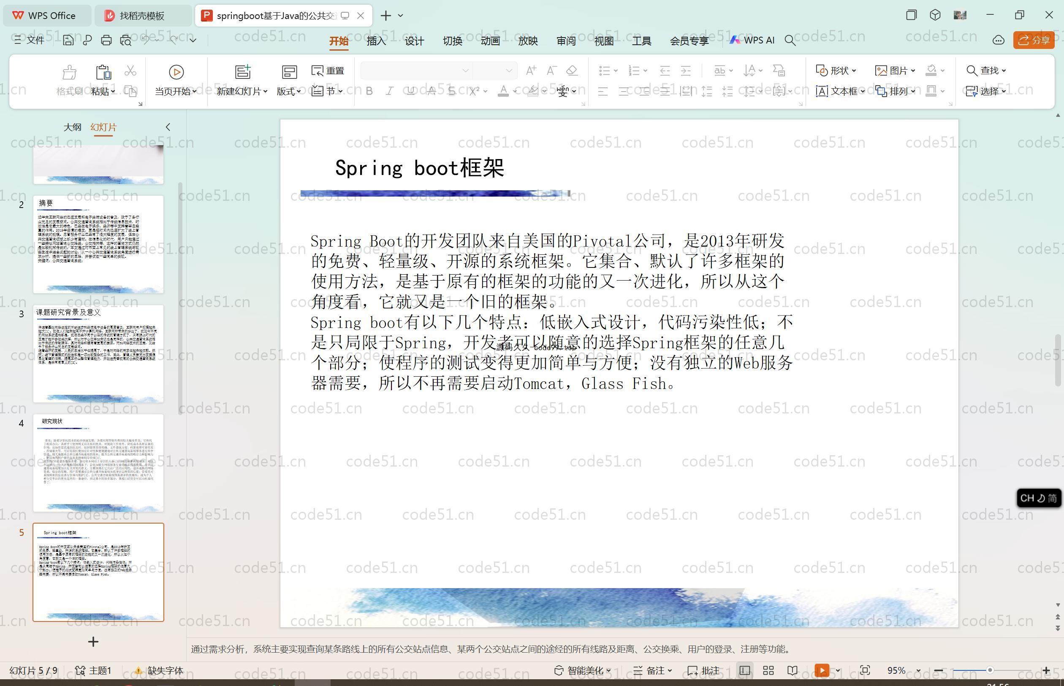Switch to slide sorter view icon
The height and width of the screenshot is (686, 1064).
point(768,670)
